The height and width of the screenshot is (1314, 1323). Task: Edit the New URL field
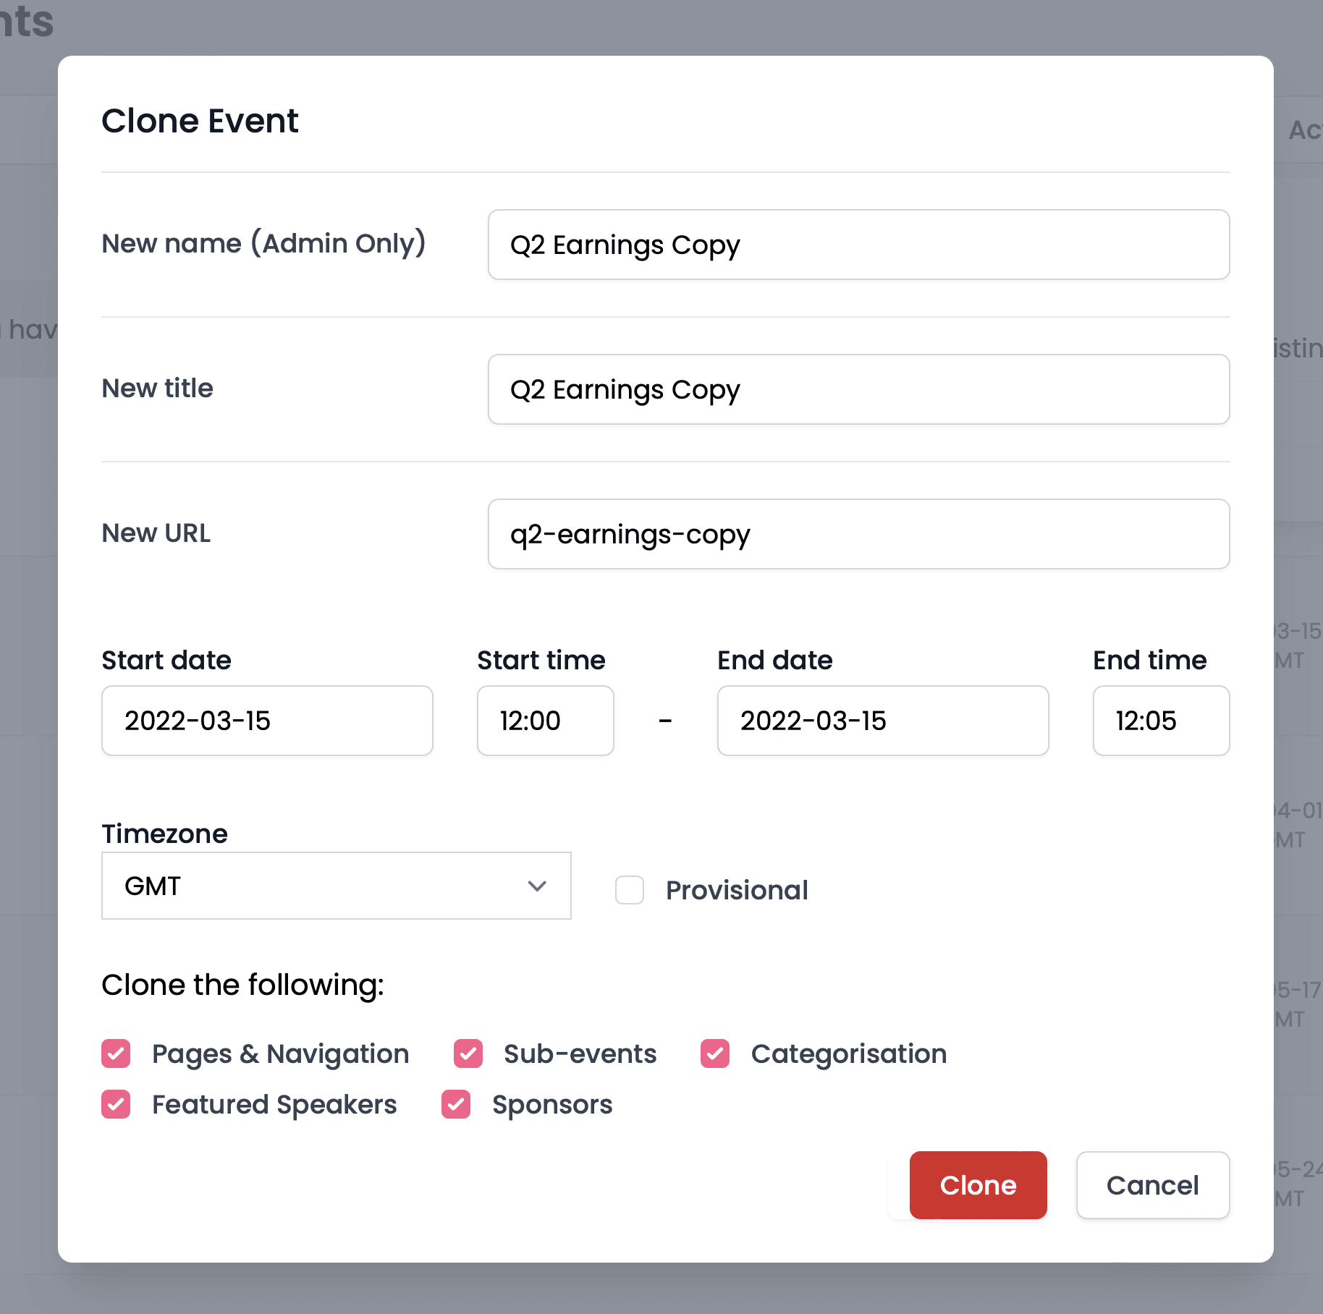[859, 534]
